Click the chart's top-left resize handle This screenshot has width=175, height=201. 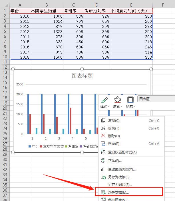(x=13, y=69)
